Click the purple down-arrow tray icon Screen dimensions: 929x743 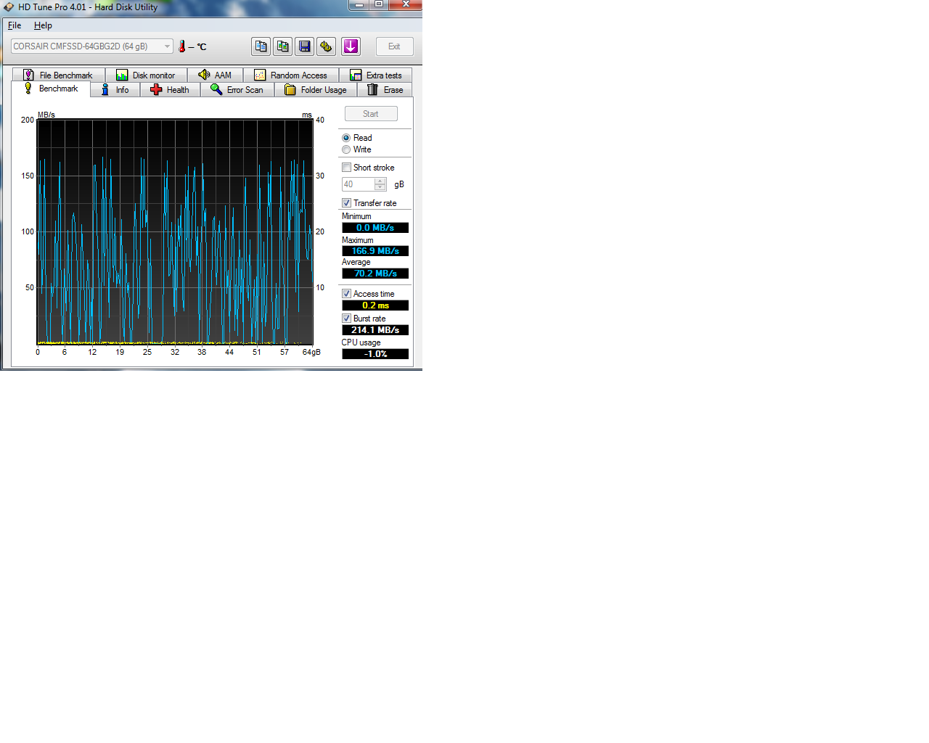tap(351, 46)
